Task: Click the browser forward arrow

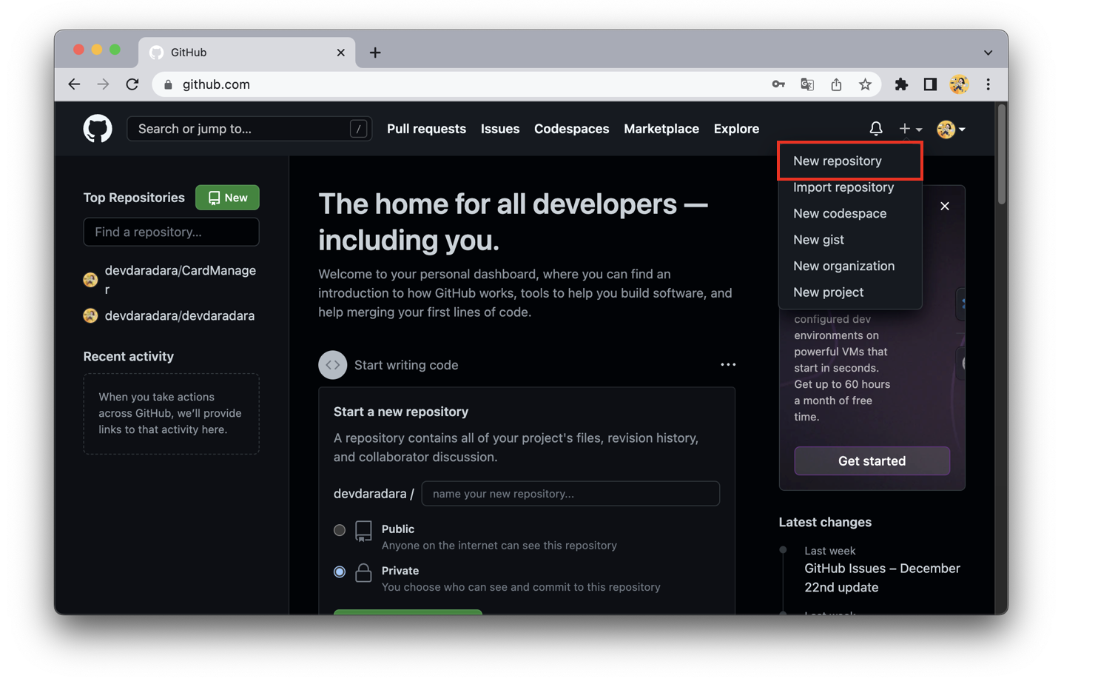Action: click(103, 84)
